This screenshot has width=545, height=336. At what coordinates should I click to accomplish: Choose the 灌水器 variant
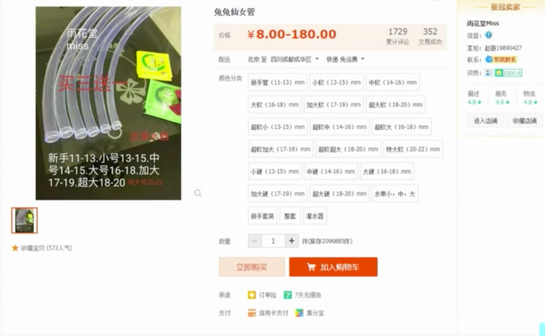tap(315, 216)
